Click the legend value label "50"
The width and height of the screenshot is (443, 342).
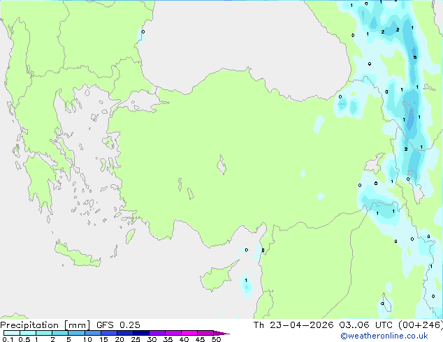(x=216, y=339)
